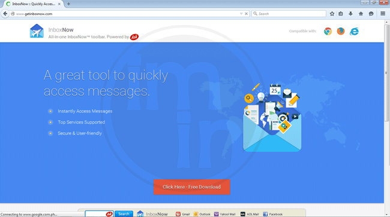390x217 pixels.
Task: Click 'Top Services Supported' text
Action: pos(82,122)
